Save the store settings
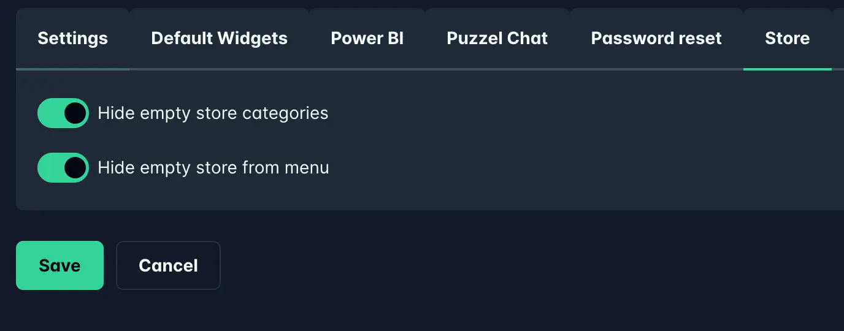The image size is (844, 331). [59, 265]
